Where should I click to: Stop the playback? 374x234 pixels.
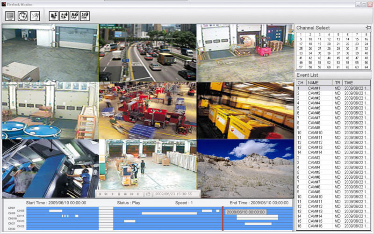coord(125,194)
